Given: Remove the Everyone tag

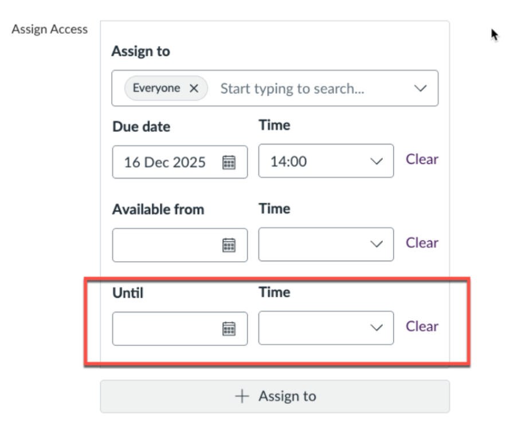Looking at the screenshot, I should tap(194, 88).
